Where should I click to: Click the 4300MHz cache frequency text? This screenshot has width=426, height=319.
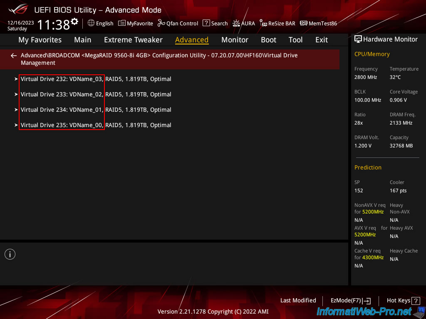373,258
